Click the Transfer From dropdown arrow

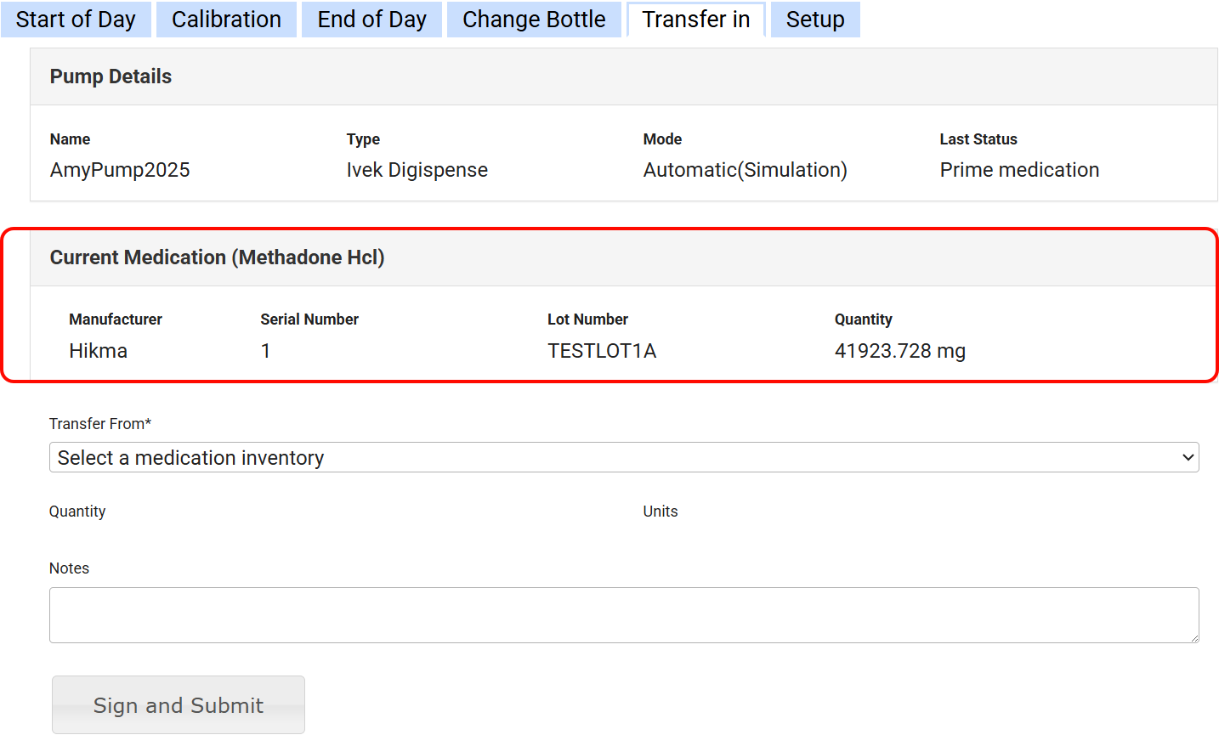[x=1188, y=457]
